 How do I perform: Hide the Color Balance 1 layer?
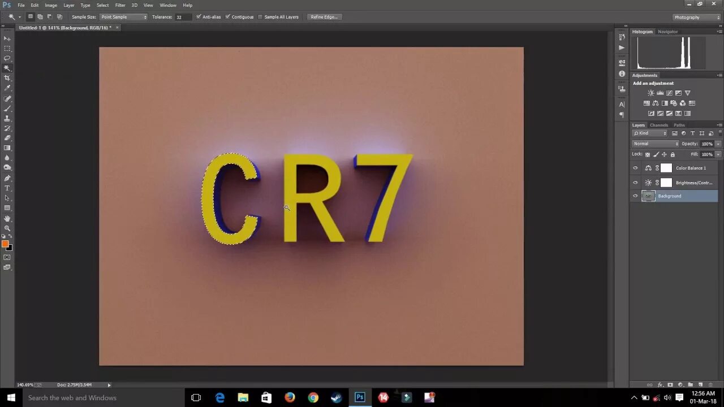pyautogui.click(x=635, y=168)
